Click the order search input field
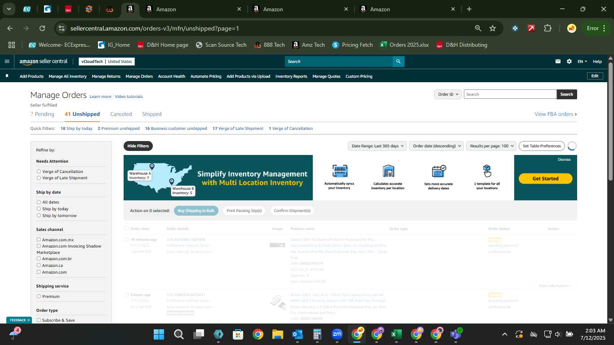Viewport: 614px width, 345px height. pyautogui.click(x=510, y=94)
